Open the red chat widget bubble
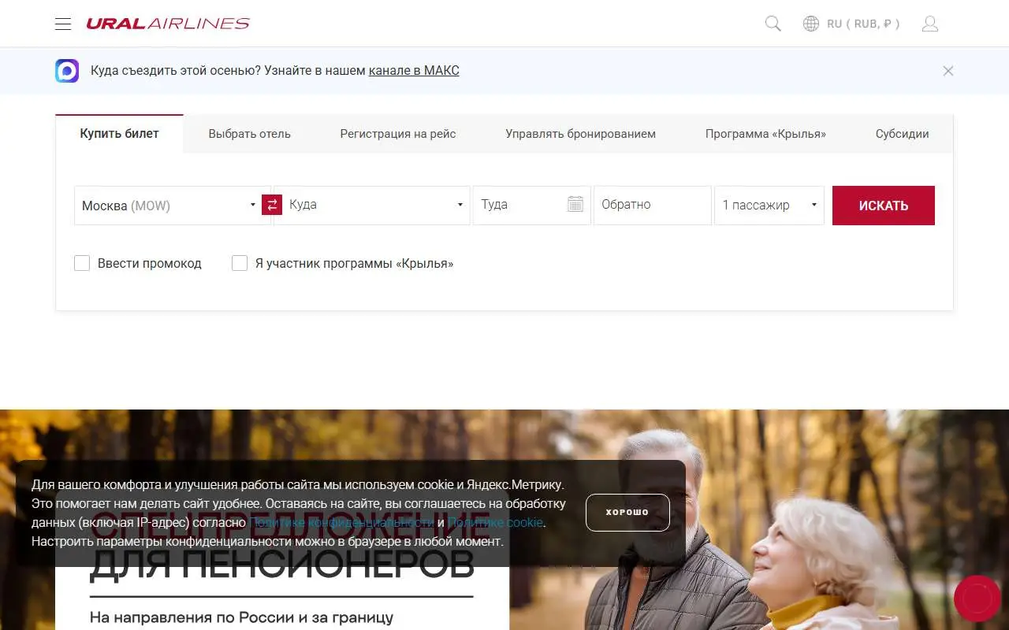Image resolution: width=1009 pixels, height=630 pixels. click(977, 598)
